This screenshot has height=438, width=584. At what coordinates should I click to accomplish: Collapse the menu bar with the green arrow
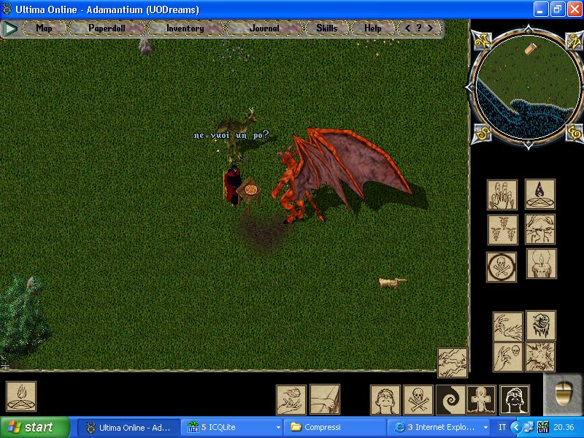(x=9, y=28)
